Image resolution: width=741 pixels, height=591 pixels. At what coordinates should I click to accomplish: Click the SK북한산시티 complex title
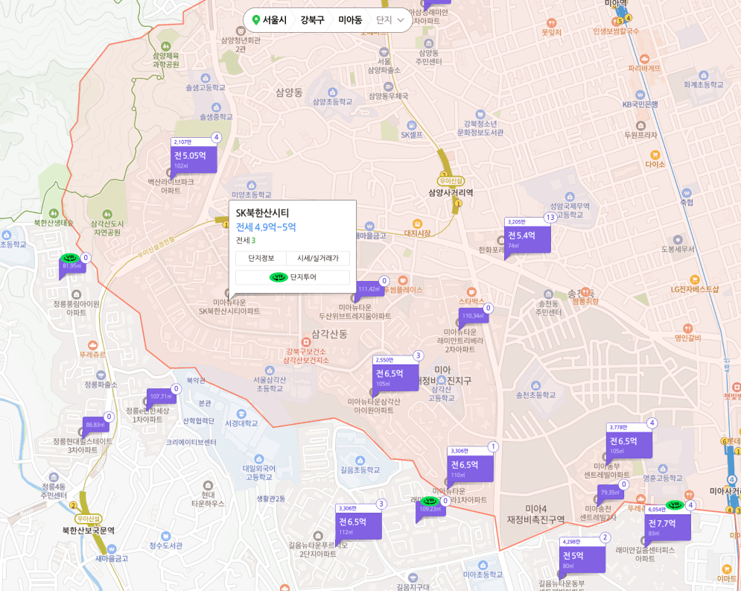(x=262, y=212)
